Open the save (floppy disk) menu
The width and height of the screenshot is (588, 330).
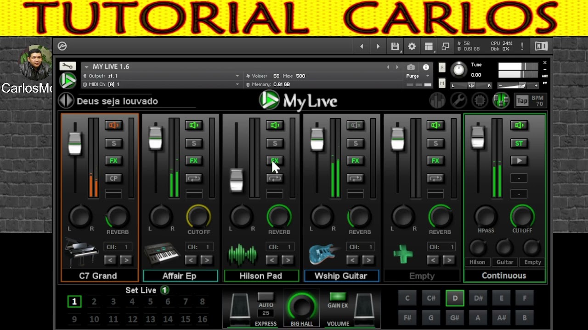395,46
